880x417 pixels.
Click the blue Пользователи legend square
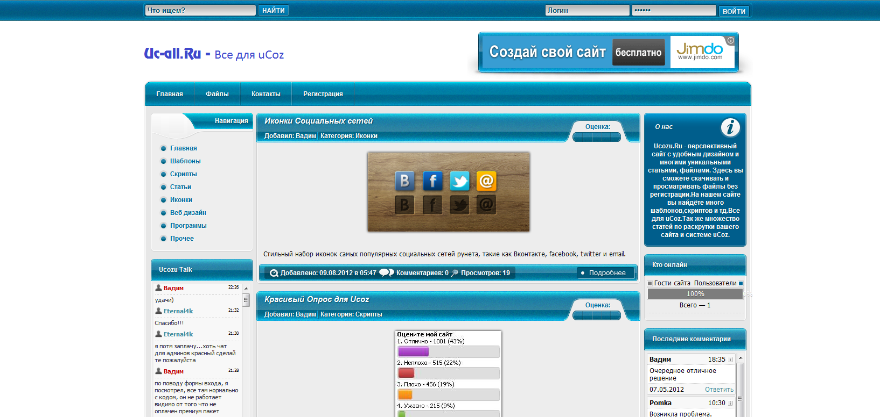point(741,283)
